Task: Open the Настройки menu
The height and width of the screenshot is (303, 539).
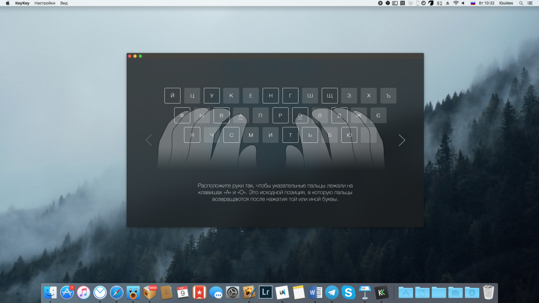Action: coord(45,3)
